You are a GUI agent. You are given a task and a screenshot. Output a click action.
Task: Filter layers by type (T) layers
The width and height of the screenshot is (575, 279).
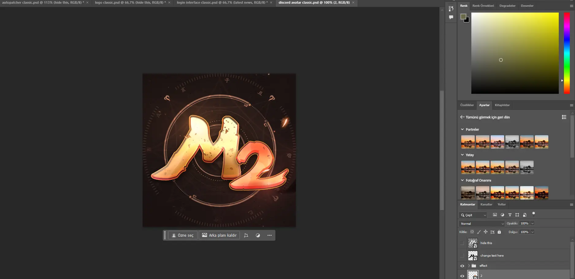[510, 215]
